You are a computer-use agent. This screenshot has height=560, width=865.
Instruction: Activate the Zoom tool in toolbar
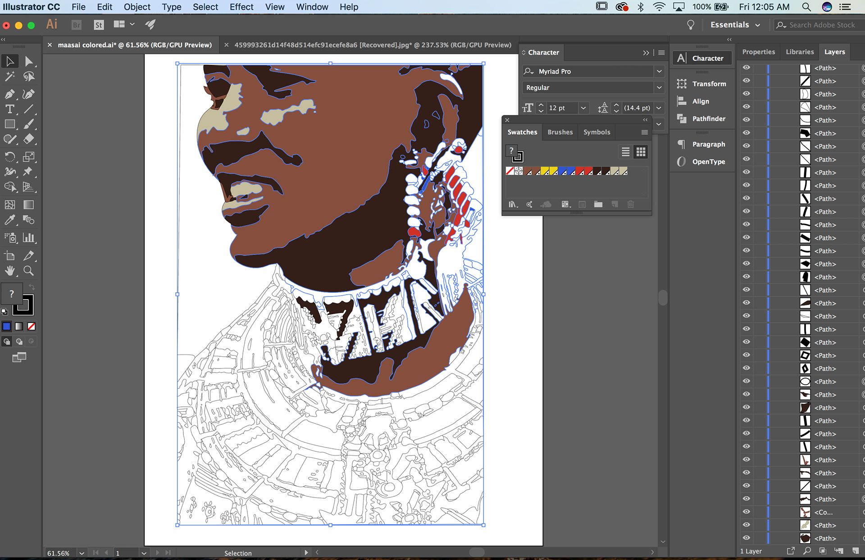click(28, 271)
